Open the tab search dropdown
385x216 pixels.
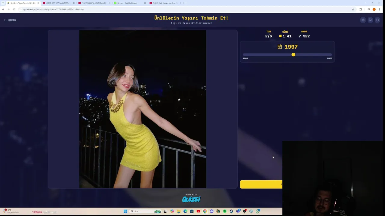(3, 3)
